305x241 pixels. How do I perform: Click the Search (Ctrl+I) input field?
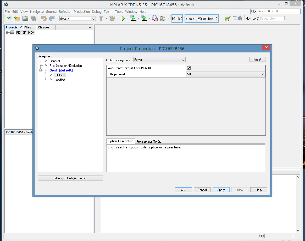(278, 11)
